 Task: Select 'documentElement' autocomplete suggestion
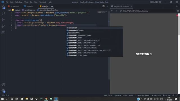click(x=94, y=30)
